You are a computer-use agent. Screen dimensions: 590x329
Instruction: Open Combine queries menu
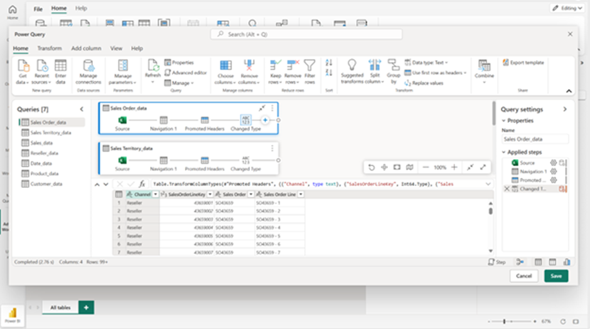485,71
